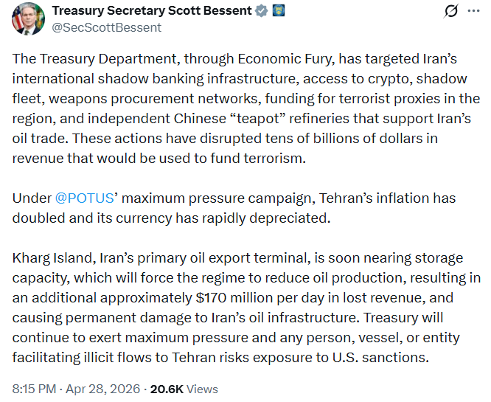The image size is (491, 402).
Task: Click the @SecScottBessent handle
Action: pyautogui.click(x=106, y=27)
